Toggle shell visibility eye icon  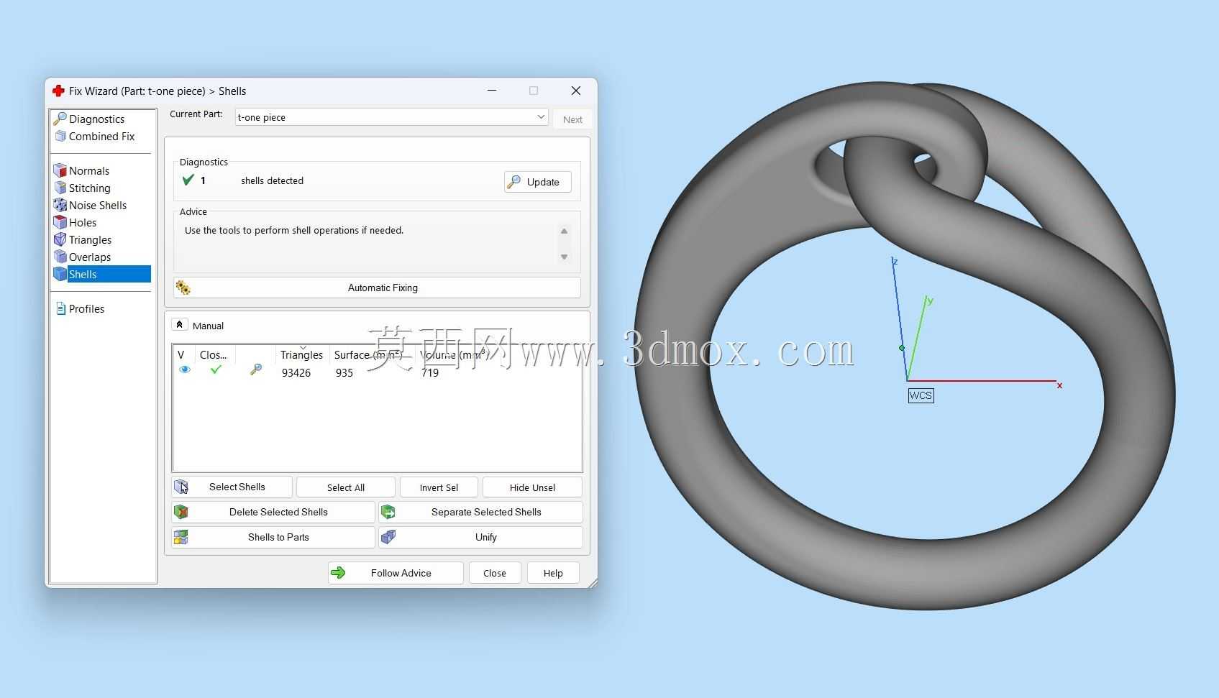tap(185, 369)
